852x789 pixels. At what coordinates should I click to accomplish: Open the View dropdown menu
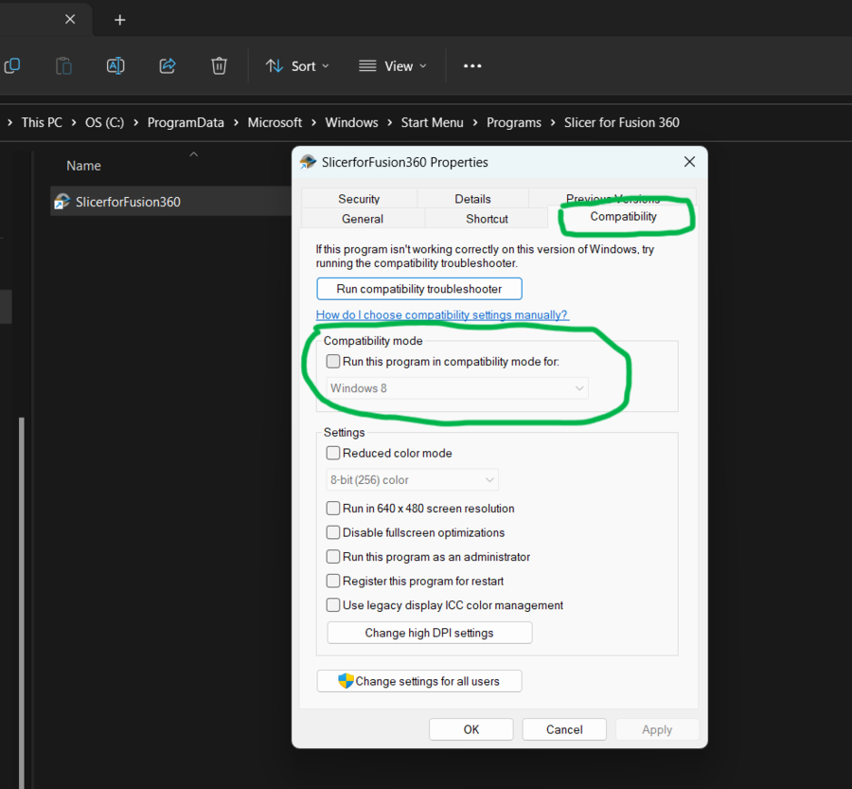392,65
